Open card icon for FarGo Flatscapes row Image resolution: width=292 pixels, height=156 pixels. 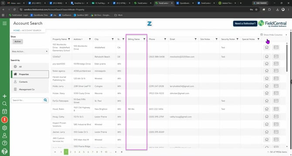point(276,101)
